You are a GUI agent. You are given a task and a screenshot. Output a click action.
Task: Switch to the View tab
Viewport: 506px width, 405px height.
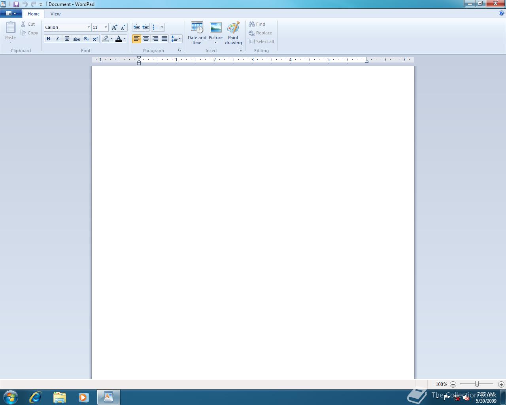[x=55, y=14]
